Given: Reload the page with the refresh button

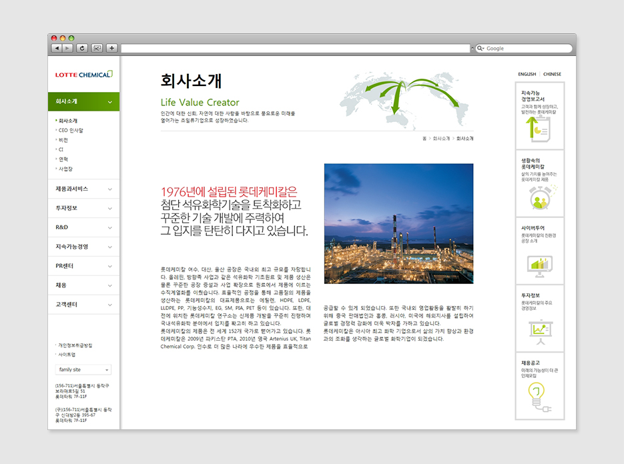Looking at the screenshot, I should [x=82, y=48].
